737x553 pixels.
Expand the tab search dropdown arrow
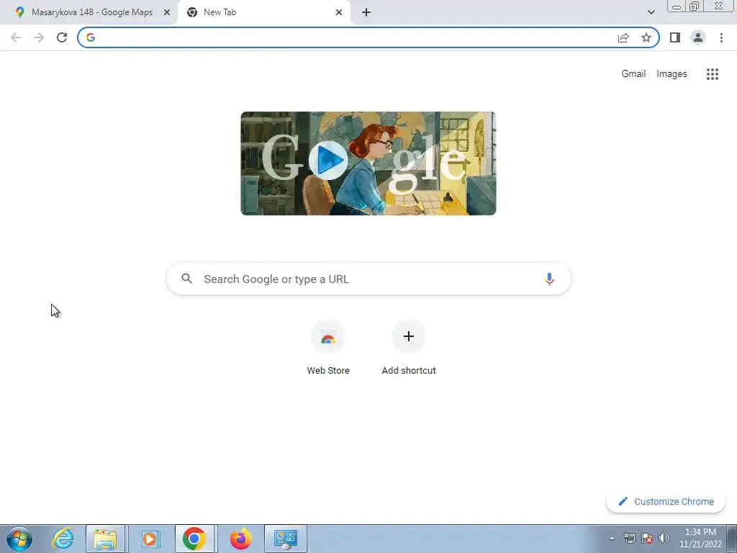click(651, 12)
